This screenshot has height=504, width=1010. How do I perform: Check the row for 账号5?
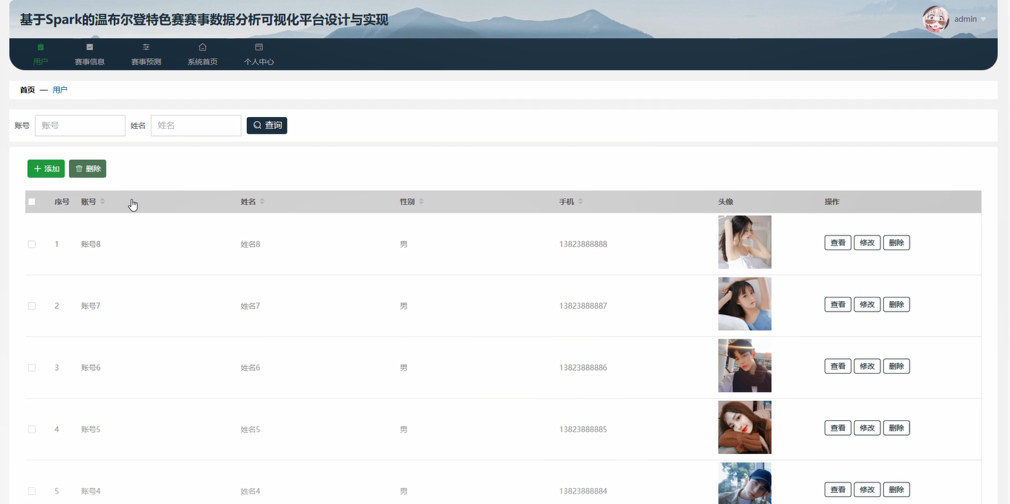pyautogui.click(x=31, y=429)
